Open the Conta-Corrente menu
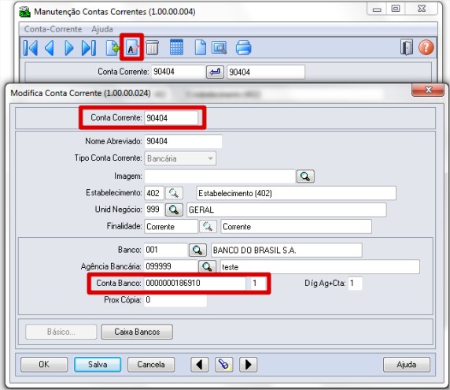The height and width of the screenshot is (390, 450). pyautogui.click(x=53, y=29)
